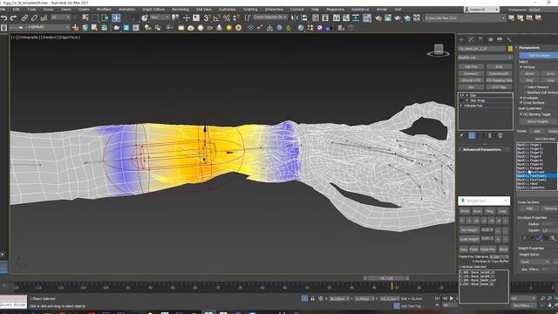
Task: Toggle visibility eye of Skin Wrap modifier
Action: pyautogui.click(x=461, y=100)
